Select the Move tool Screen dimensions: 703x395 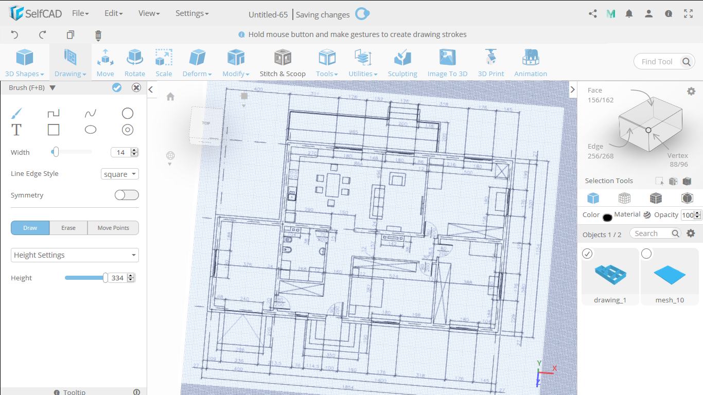(x=105, y=63)
